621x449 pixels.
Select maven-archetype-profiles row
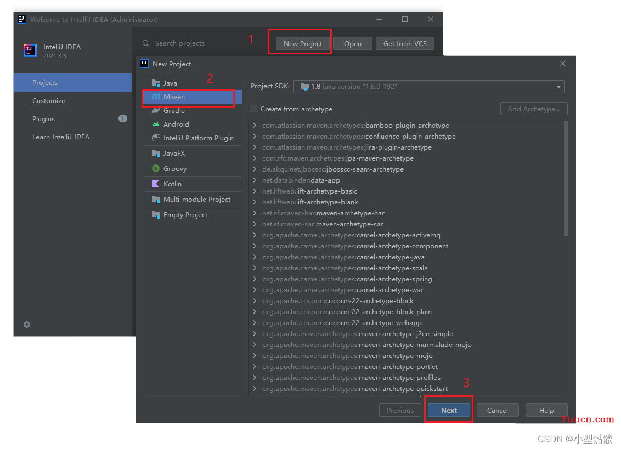click(406, 378)
